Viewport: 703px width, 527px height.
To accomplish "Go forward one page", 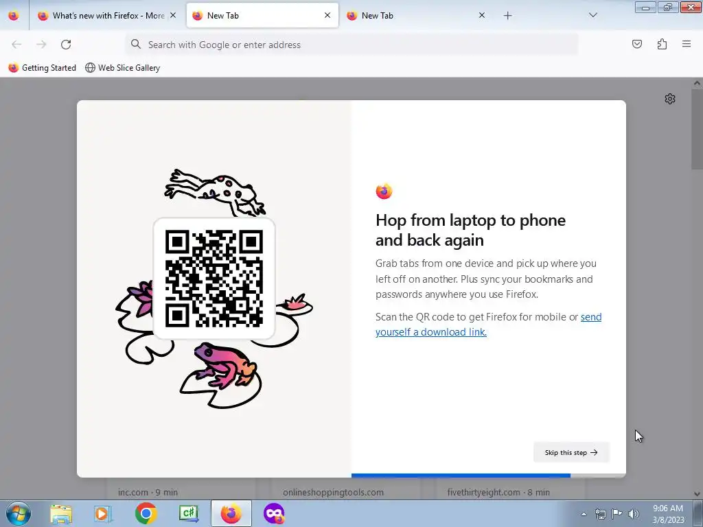I will (41, 45).
